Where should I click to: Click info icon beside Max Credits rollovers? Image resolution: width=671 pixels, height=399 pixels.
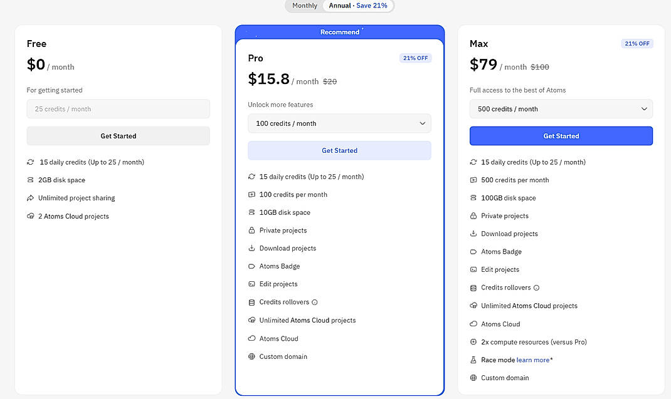pyautogui.click(x=536, y=288)
